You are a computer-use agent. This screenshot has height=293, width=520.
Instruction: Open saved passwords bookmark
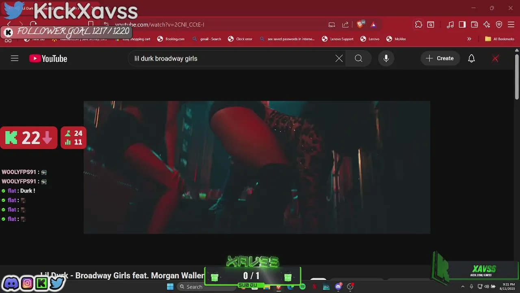pyautogui.click(x=287, y=39)
